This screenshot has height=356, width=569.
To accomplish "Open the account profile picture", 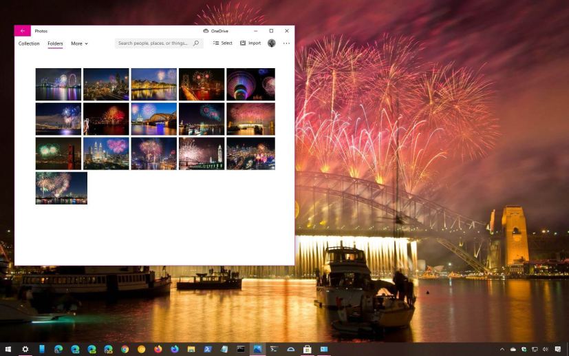I will tap(272, 43).
